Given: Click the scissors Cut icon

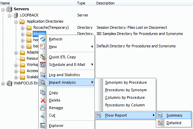Looking at the screenshot, I should (43, 115).
